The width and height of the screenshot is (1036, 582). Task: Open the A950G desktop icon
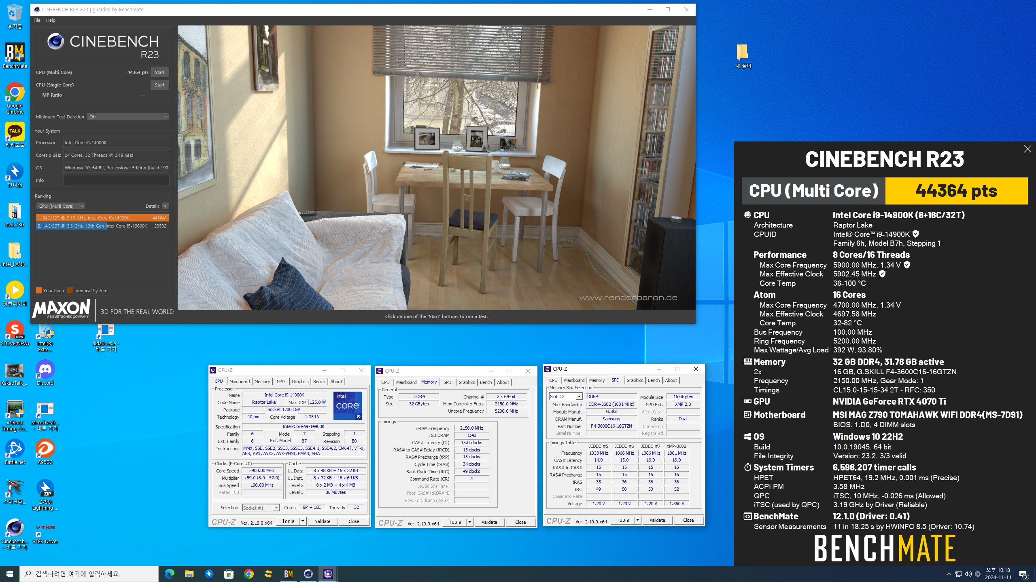click(45, 452)
